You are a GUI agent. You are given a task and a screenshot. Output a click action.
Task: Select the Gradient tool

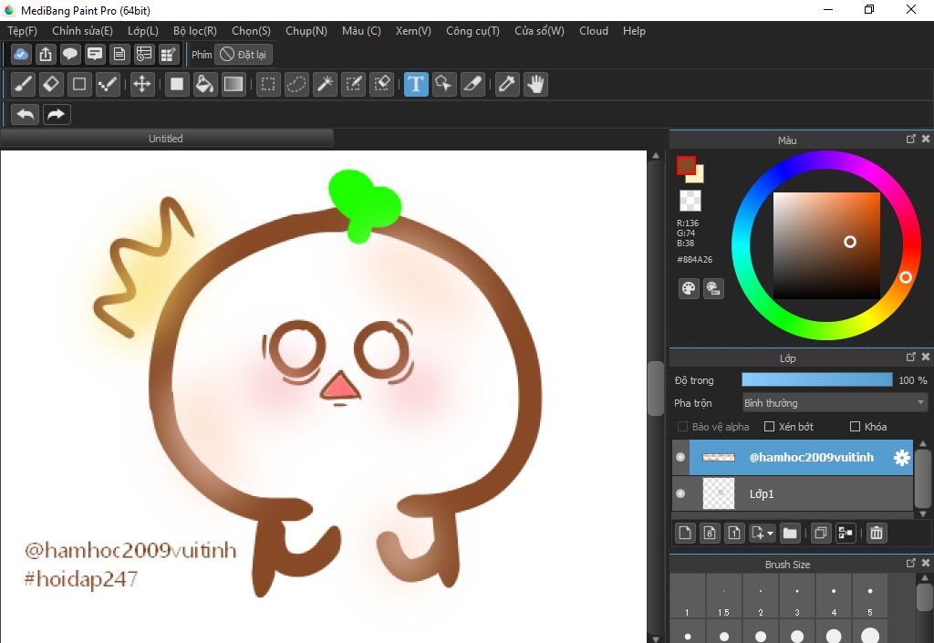pyautogui.click(x=233, y=85)
